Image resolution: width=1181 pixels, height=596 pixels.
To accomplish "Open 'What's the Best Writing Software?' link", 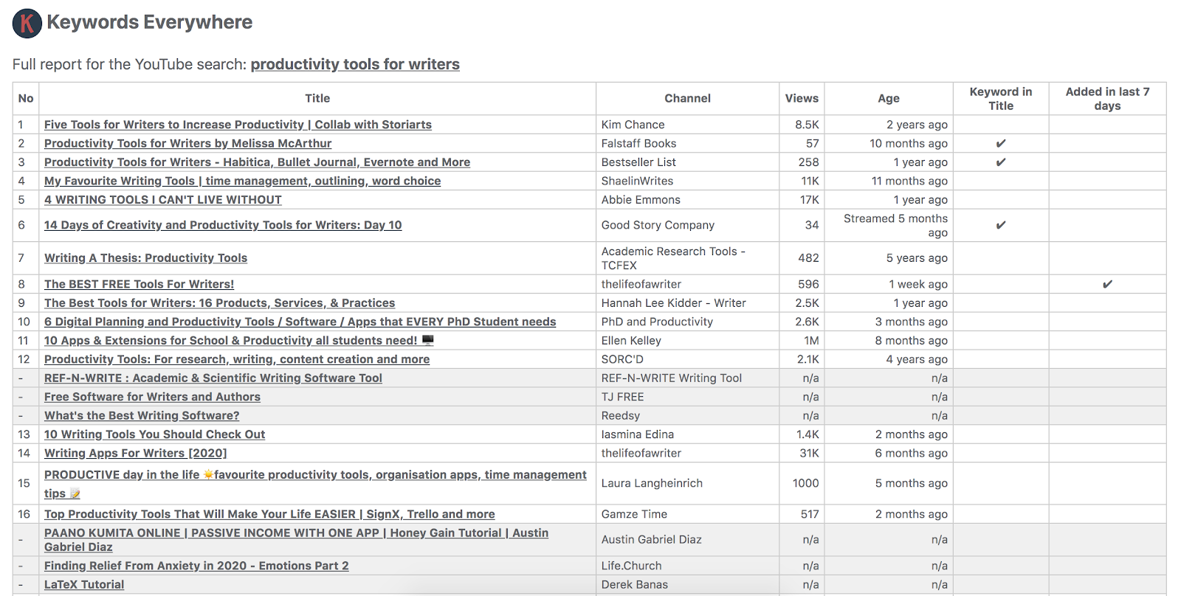I will pyautogui.click(x=142, y=416).
